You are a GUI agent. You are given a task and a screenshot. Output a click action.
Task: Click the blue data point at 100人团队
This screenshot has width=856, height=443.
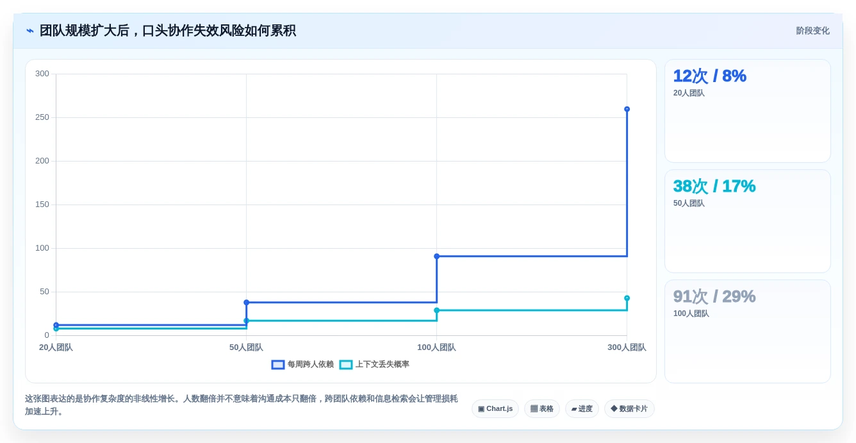pos(436,256)
